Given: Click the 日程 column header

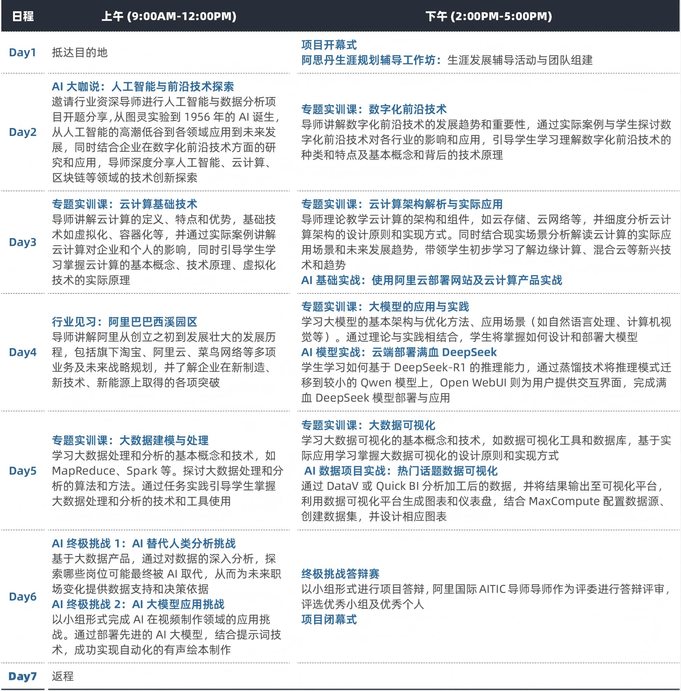Looking at the screenshot, I should (23, 16).
